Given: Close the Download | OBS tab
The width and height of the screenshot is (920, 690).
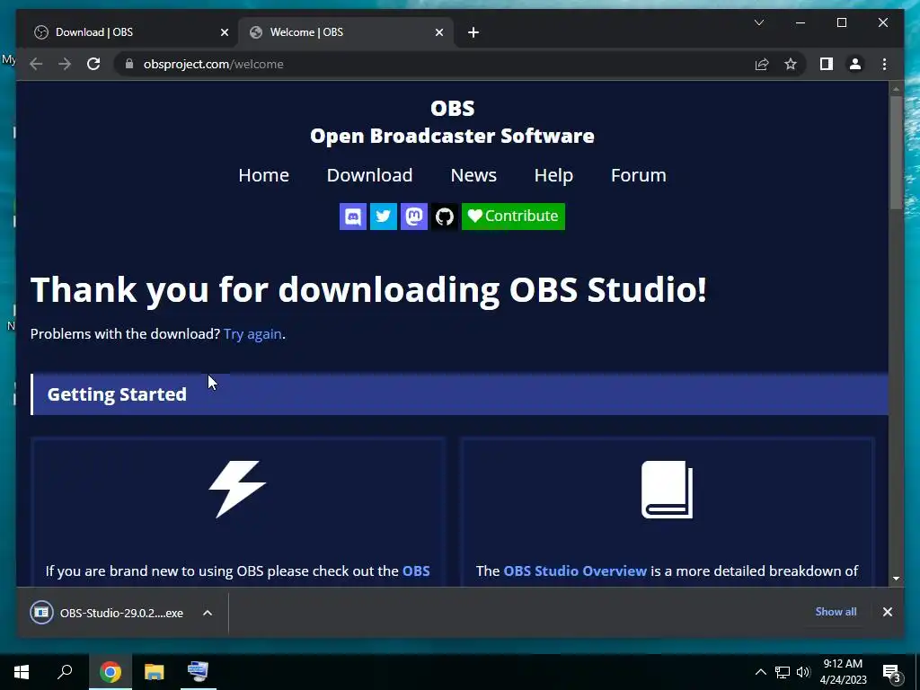Looking at the screenshot, I should pyautogui.click(x=224, y=32).
